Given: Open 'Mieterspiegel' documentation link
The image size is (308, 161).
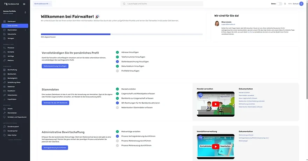Looking at the screenshot, I should (243, 141).
